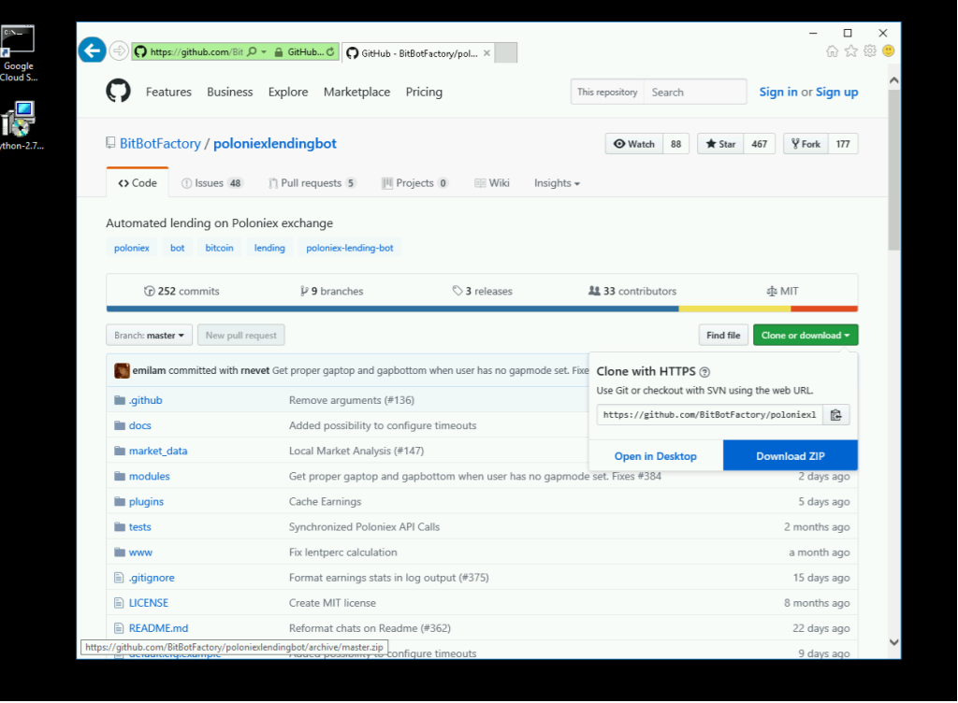Click the browser forward arrow
Viewport: 958px width, 703px height.
pos(119,51)
